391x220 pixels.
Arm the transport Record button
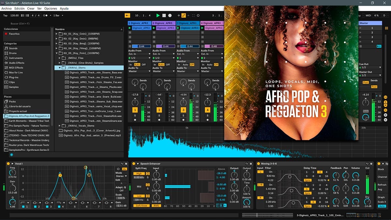point(170,15)
